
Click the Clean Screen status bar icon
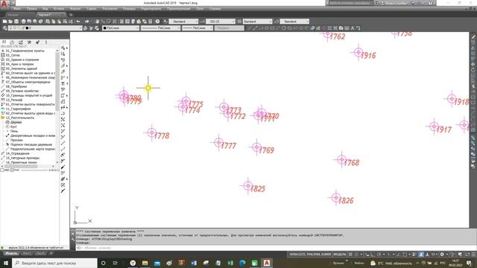click(x=467, y=255)
